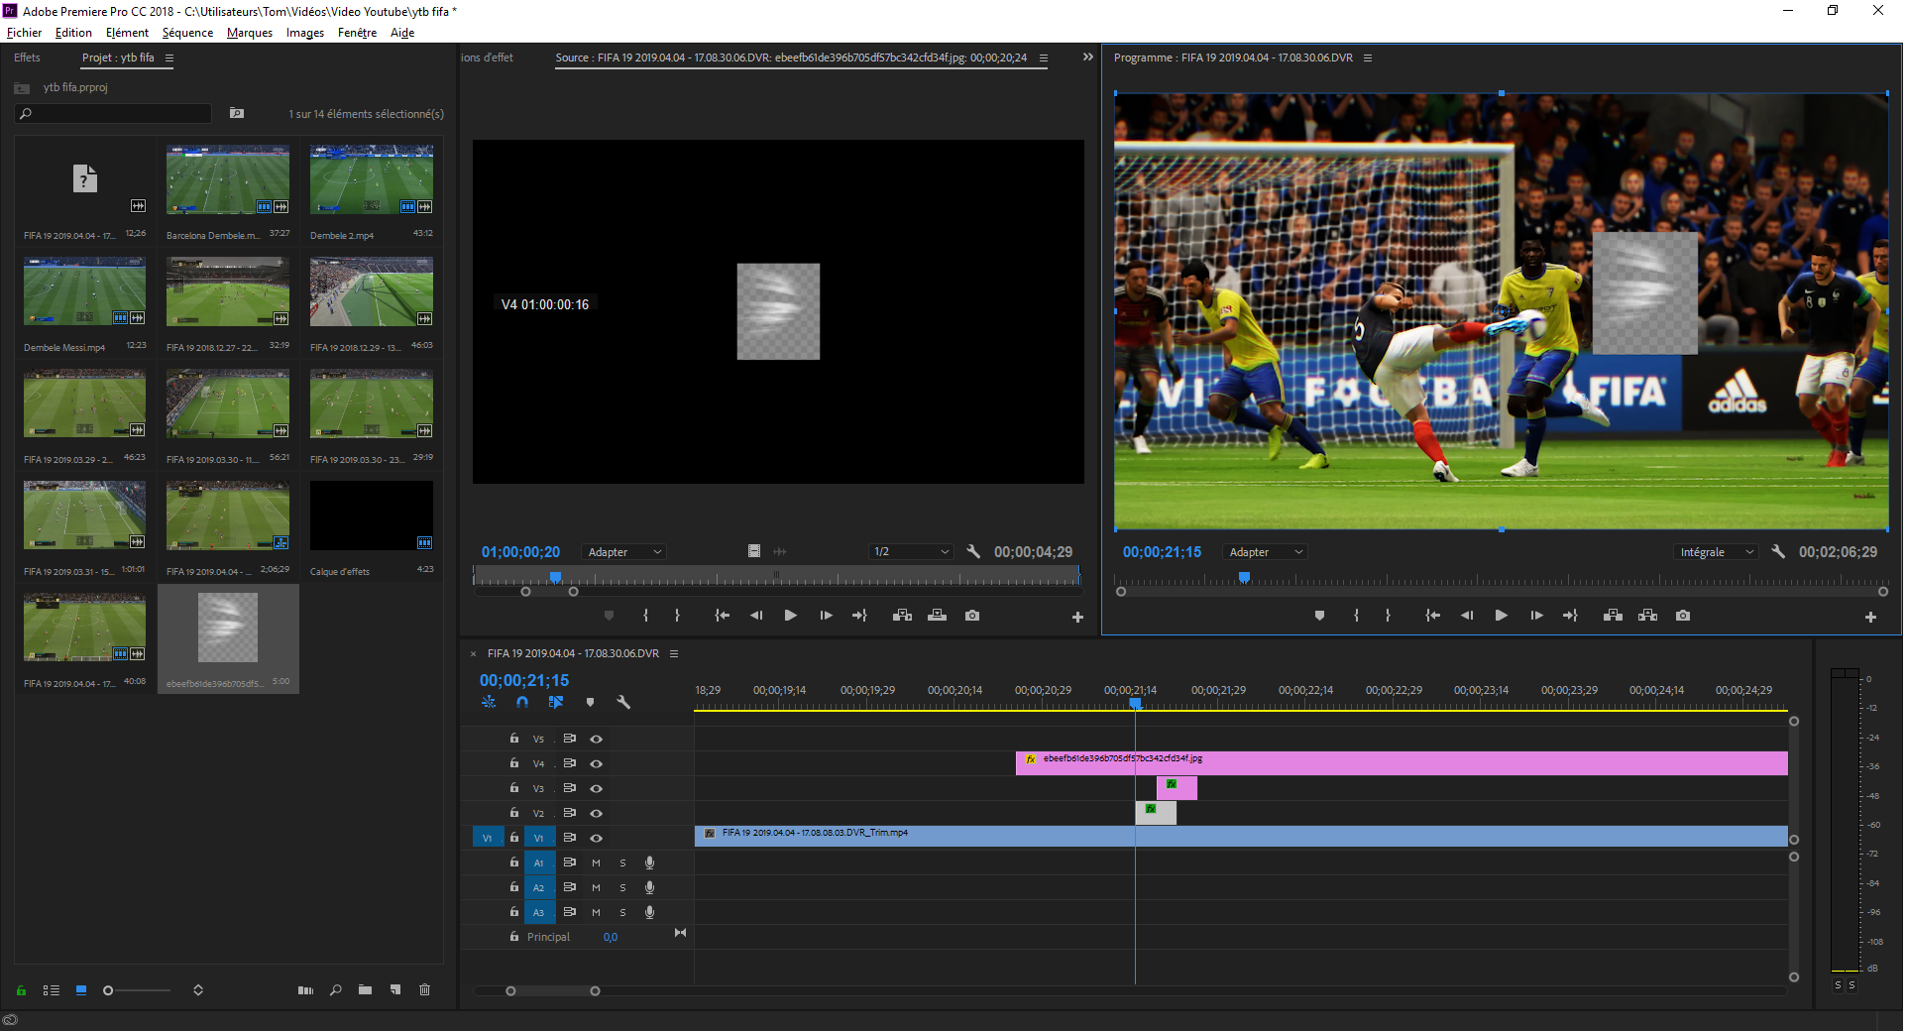Toggle nest sequence insert mode icon
This screenshot has height=1033, width=1907.
click(489, 702)
